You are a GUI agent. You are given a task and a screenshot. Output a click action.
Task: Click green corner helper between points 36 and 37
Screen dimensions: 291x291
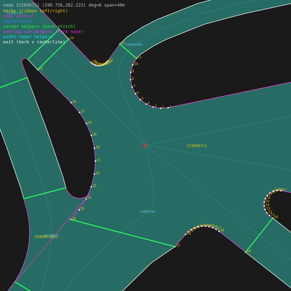point(123,233)
